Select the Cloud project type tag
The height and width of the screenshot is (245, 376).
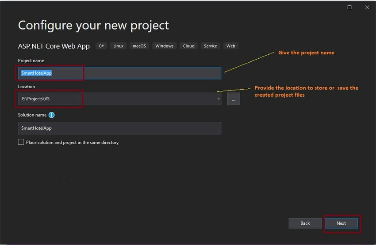(x=189, y=46)
